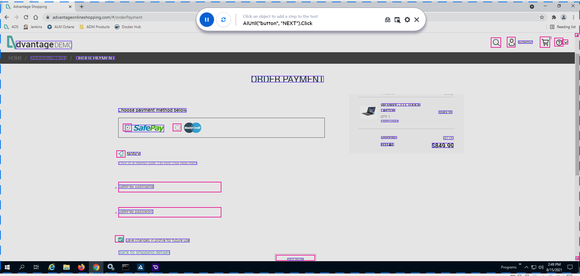Open the shopping cart icon

(x=545, y=42)
